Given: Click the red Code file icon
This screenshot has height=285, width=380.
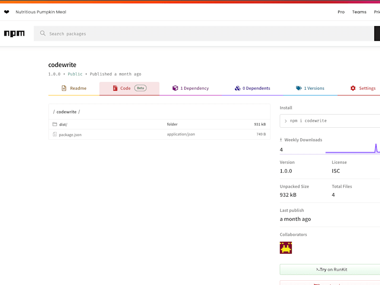Looking at the screenshot, I should click(115, 88).
